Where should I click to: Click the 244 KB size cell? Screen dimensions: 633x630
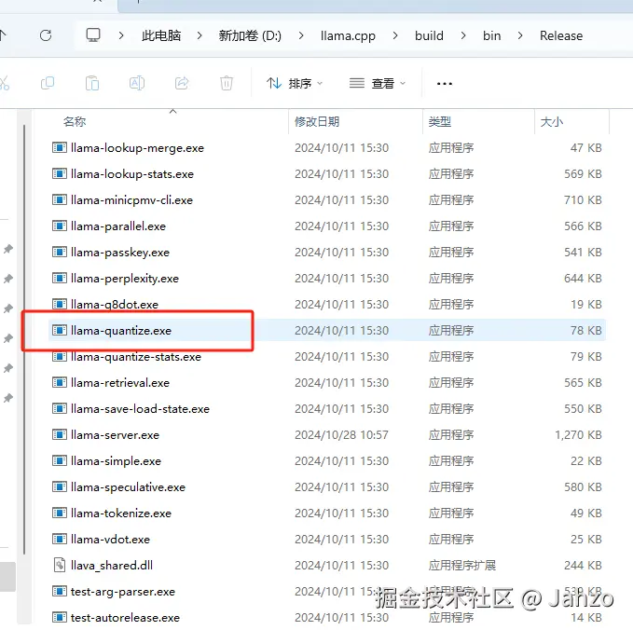tap(583, 566)
